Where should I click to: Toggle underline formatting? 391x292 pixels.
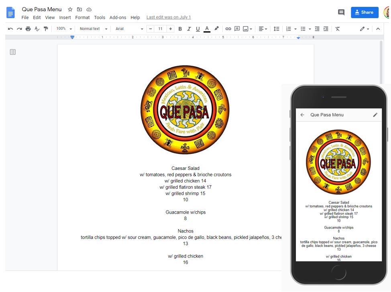(198, 29)
